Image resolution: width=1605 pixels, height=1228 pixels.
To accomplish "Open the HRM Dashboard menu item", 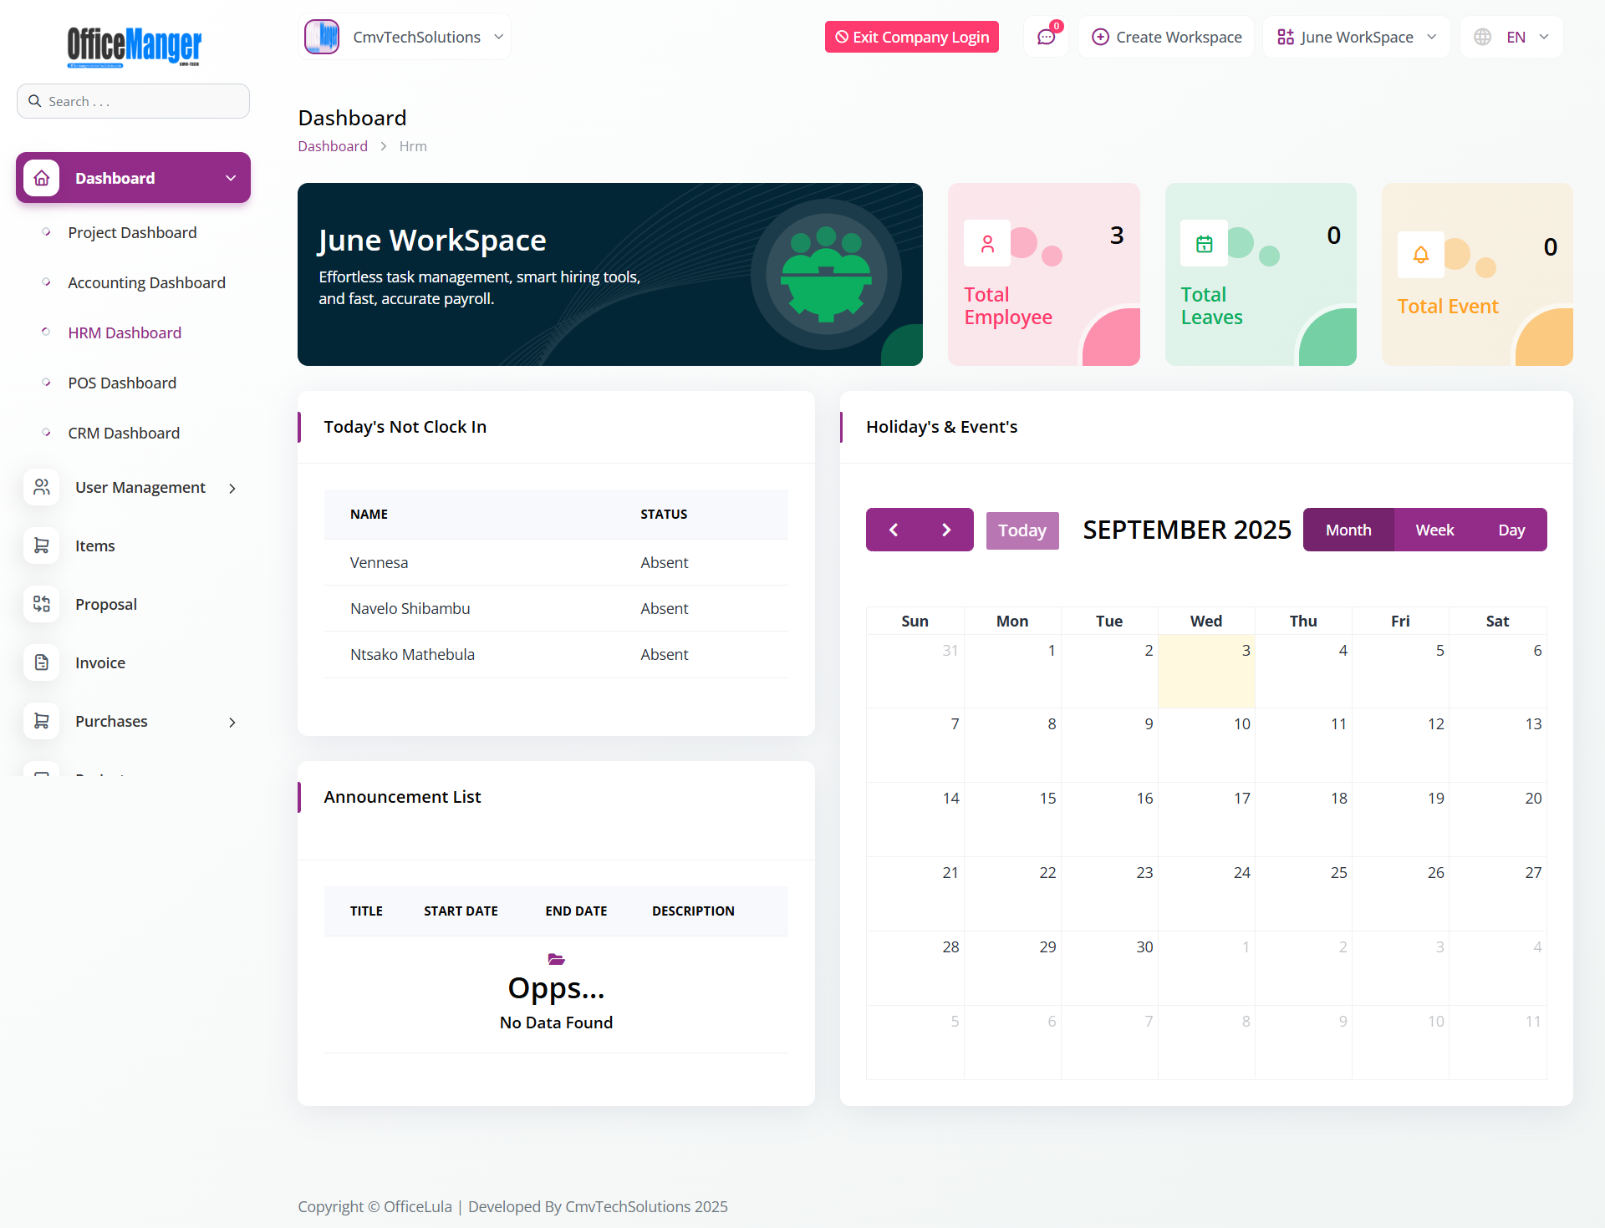I will pos(125,332).
